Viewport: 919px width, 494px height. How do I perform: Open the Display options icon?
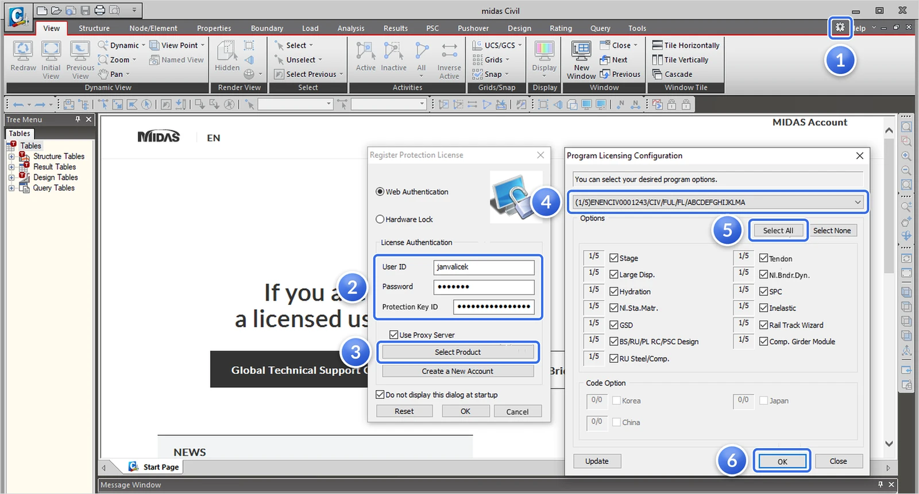[544, 51]
